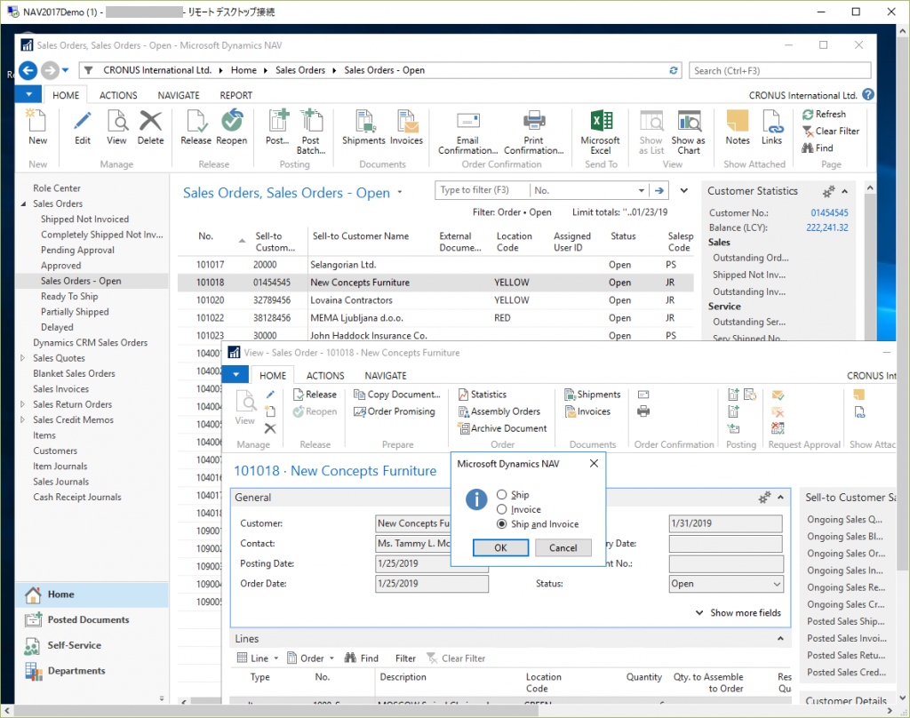Click Assembly Orders in Sales Order window

click(x=499, y=411)
